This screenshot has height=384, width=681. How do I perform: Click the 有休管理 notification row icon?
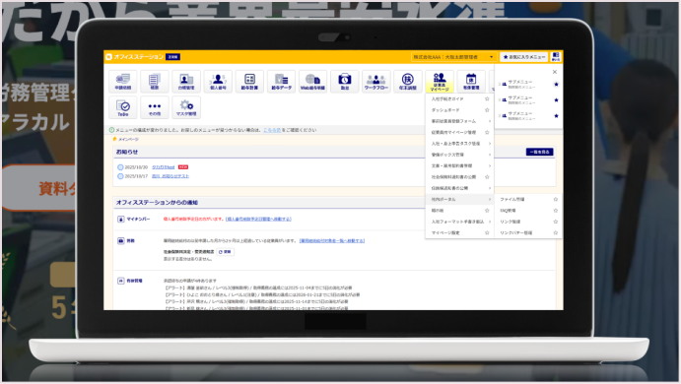(x=121, y=281)
